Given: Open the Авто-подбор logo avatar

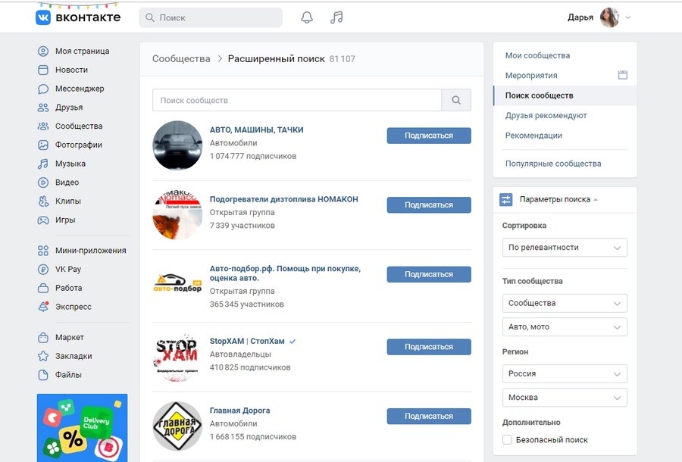Looking at the screenshot, I should [177, 284].
